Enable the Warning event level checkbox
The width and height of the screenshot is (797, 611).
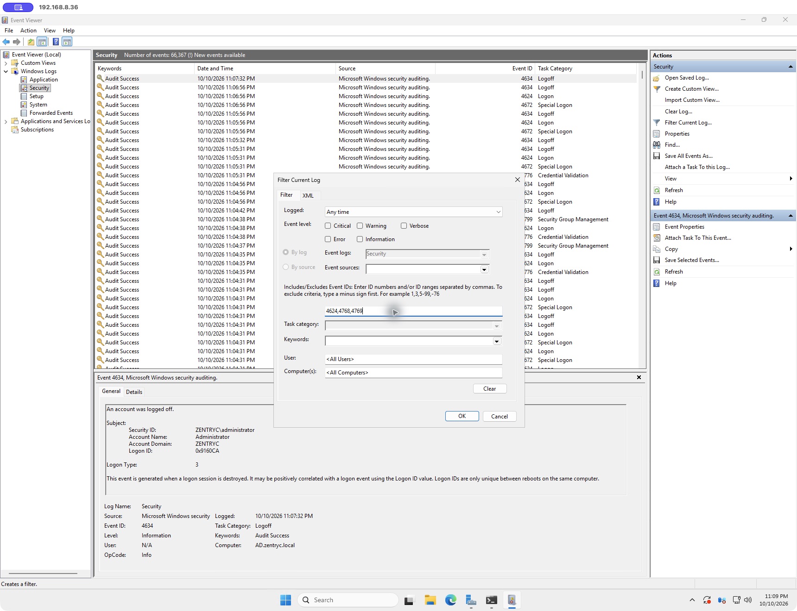pos(360,226)
